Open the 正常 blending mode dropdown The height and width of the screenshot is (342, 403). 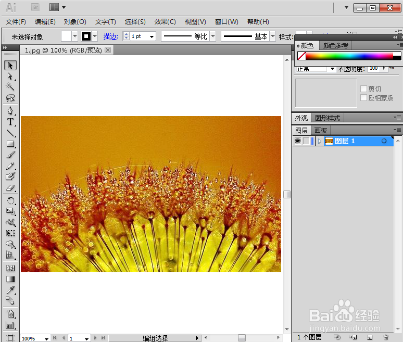332,69
